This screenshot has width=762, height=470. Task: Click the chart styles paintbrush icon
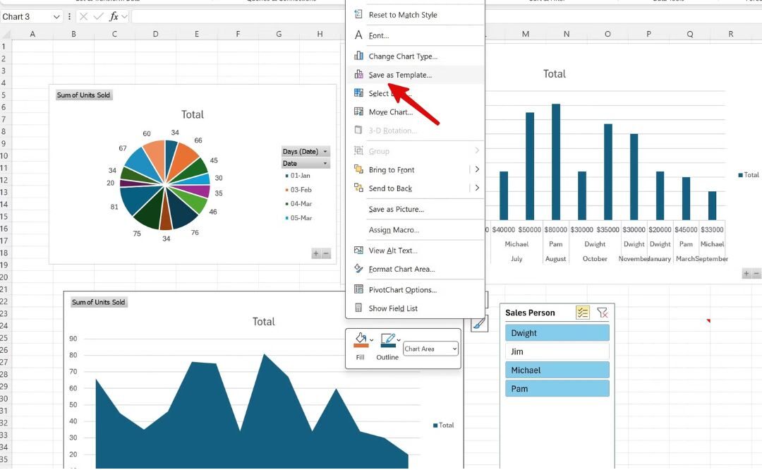[x=478, y=324]
